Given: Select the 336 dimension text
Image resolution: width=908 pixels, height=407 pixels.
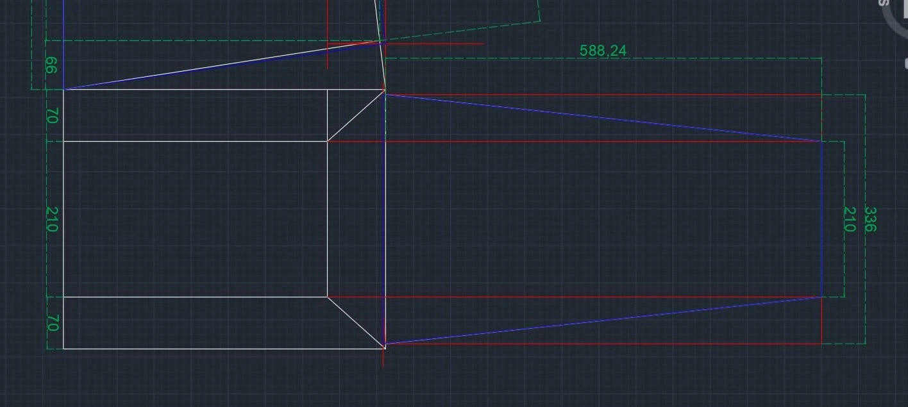Looking at the screenshot, I should pos(870,219).
